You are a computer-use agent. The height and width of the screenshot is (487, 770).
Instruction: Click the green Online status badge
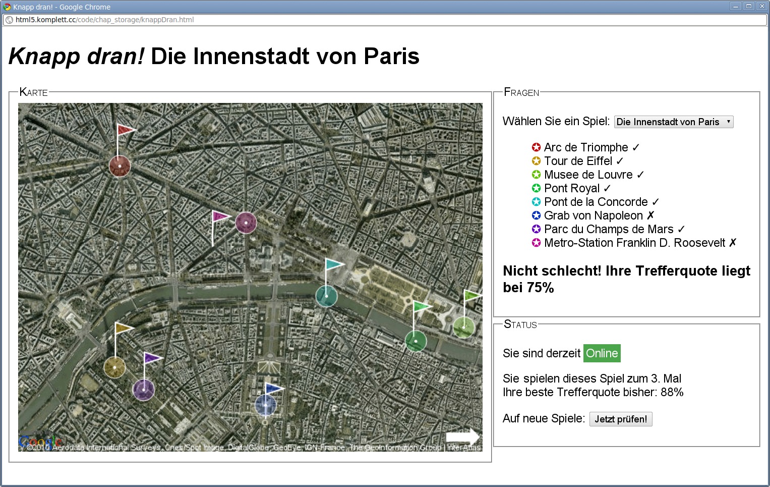602,353
